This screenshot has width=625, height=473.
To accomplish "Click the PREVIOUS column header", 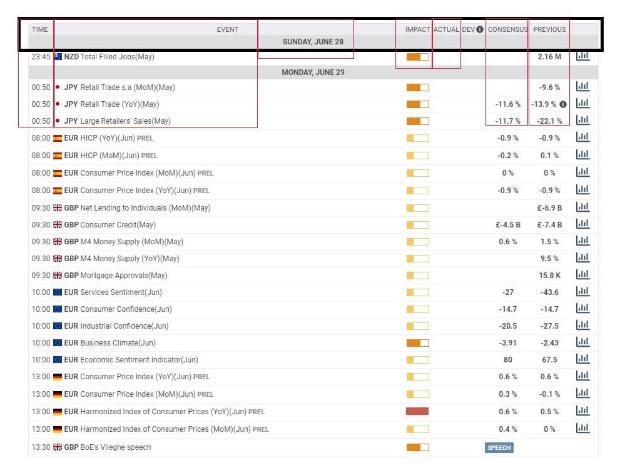I will click(x=549, y=29).
